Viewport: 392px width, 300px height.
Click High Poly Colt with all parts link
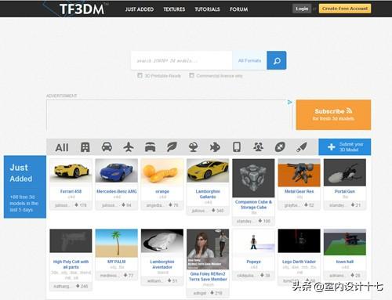71,264
